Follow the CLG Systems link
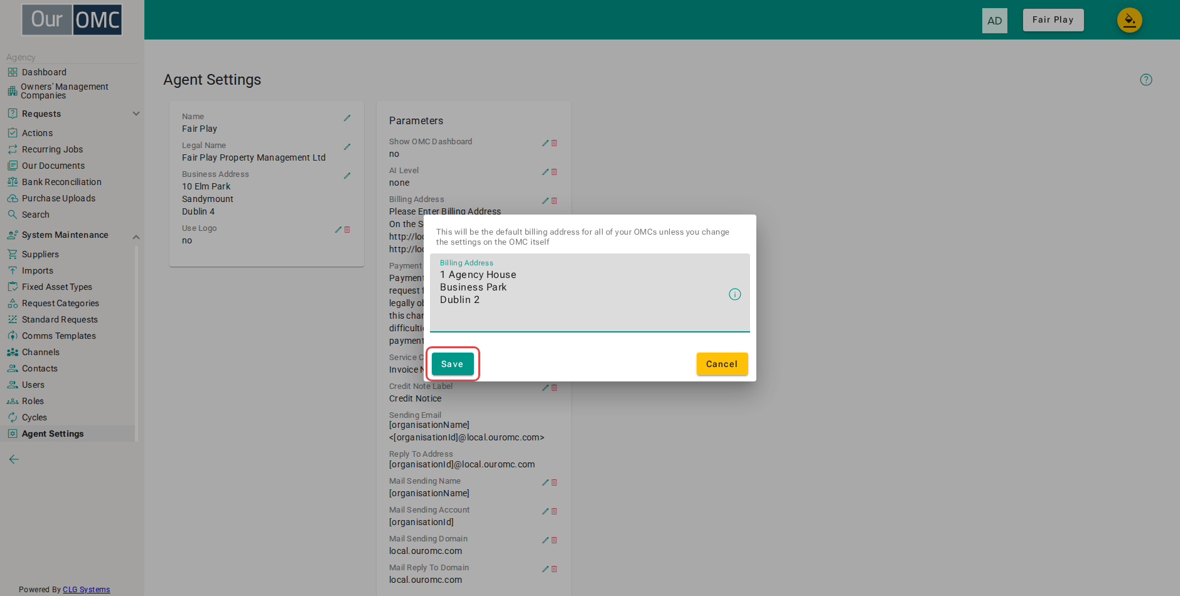Viewport: 1180px width, 596px height. (x=86, y=590)
